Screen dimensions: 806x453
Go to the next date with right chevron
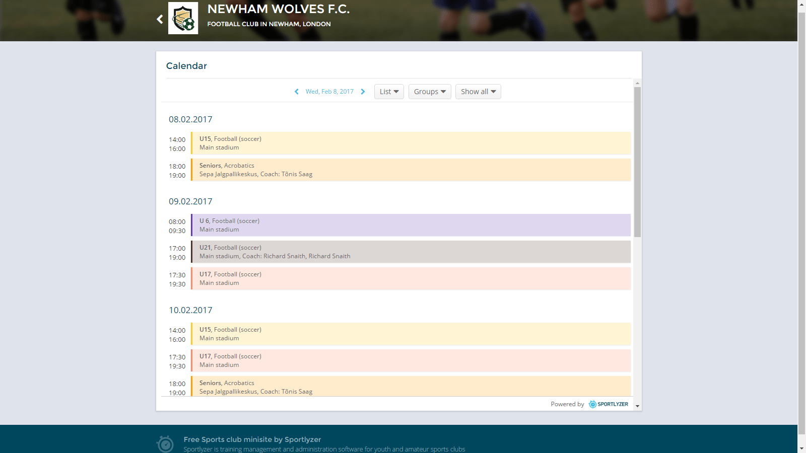click(363, 92)
